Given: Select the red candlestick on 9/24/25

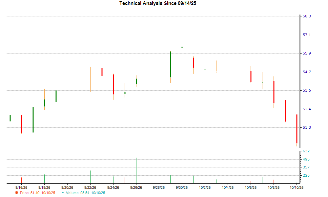Looking at the screenshot, I should [113, 84].
